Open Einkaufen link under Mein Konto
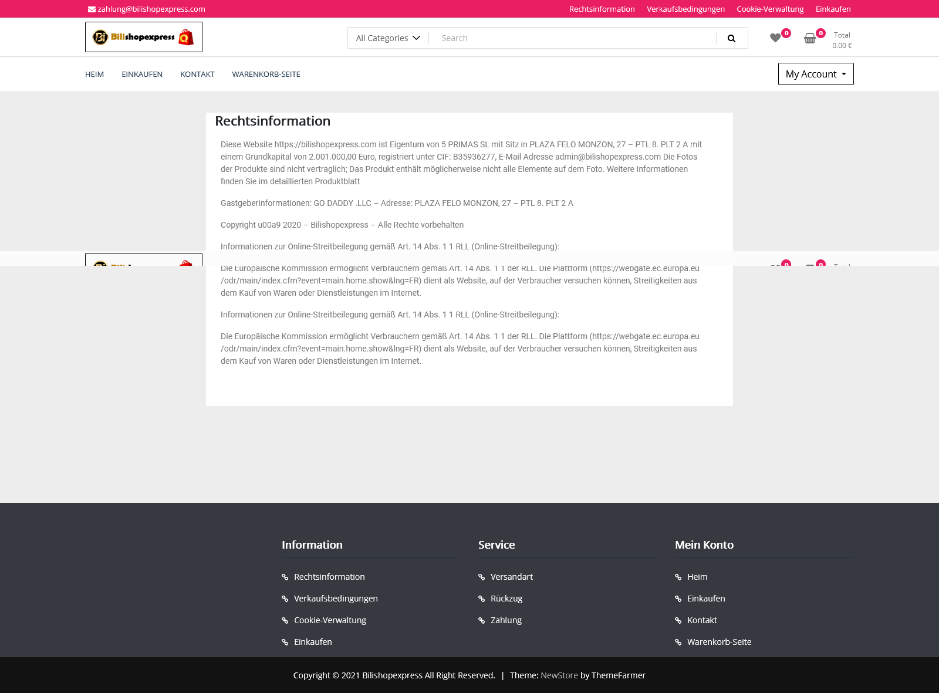Viewport: 939px width, 693px height. pos(706,599)
